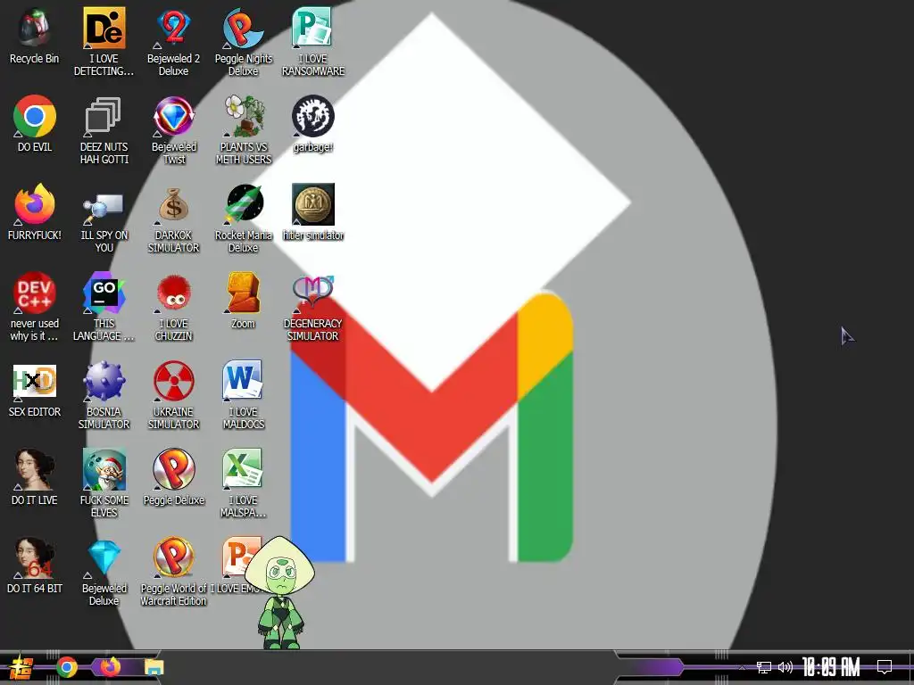Image resolution: width=914 pixels, height=685 pixels.
Task: Select the BOSNIA SIMULATOR mine icon
Action: (x=104, y=382)
